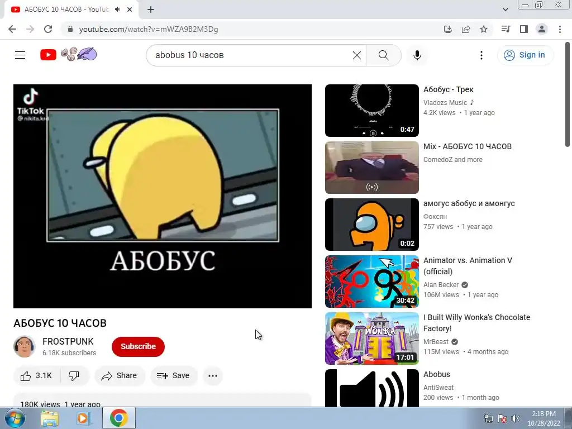Open Chrome three-dot menu
Viewport: 572px width, 429px height.
click(560, 29)
